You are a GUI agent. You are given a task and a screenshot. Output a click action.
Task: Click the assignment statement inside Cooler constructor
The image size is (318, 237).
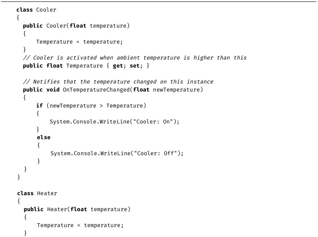point(79,42)
